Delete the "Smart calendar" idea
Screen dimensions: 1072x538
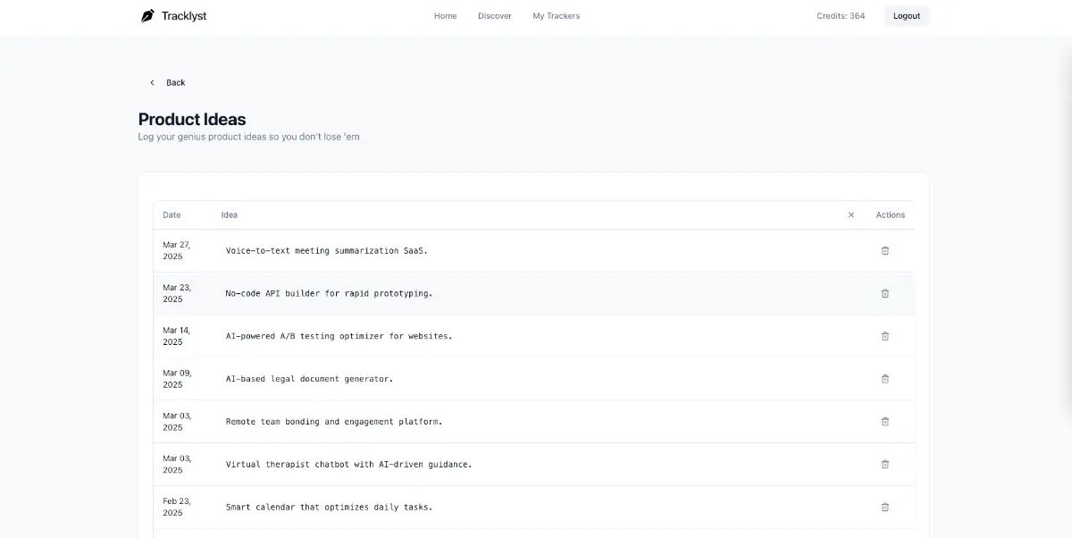coord(885,507)
